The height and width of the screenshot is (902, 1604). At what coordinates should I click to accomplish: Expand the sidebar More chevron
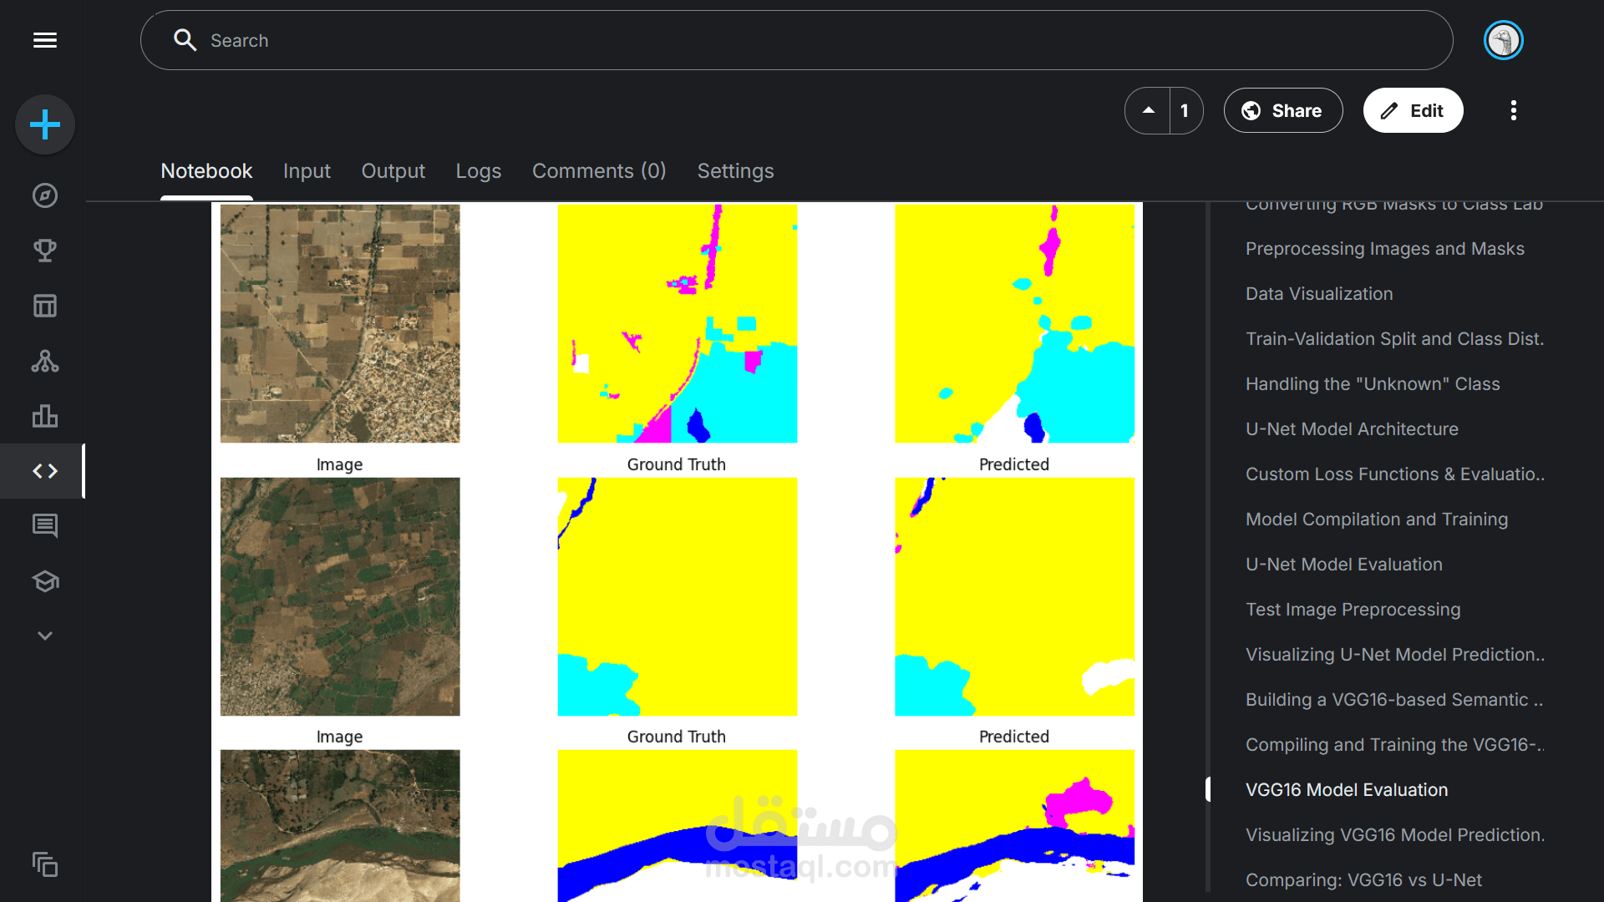pos(45,636)
